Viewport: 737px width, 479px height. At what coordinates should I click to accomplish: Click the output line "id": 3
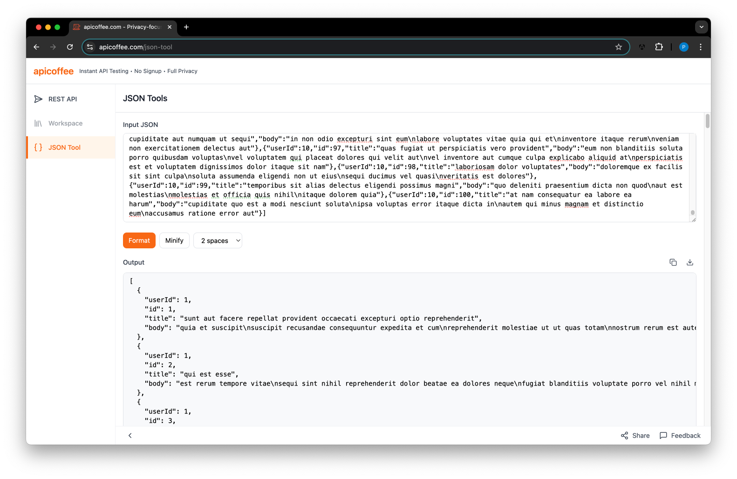pos(160,421)
